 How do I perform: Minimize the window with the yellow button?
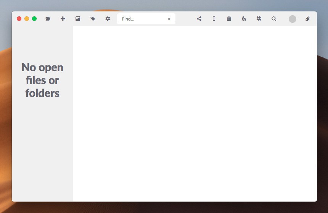(27, 19)
